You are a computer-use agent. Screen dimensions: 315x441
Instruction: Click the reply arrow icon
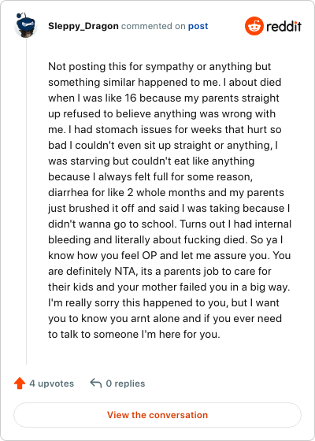click(96, 383)
